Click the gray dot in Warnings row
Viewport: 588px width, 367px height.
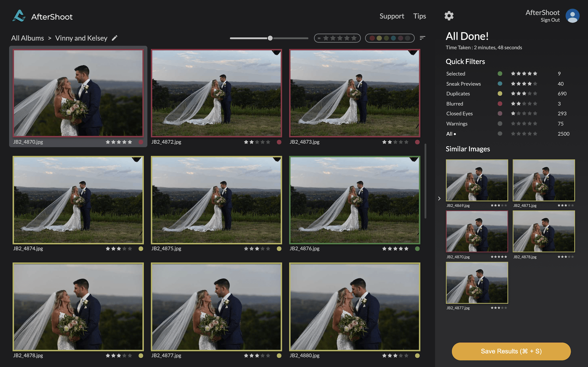pos(500,124)
